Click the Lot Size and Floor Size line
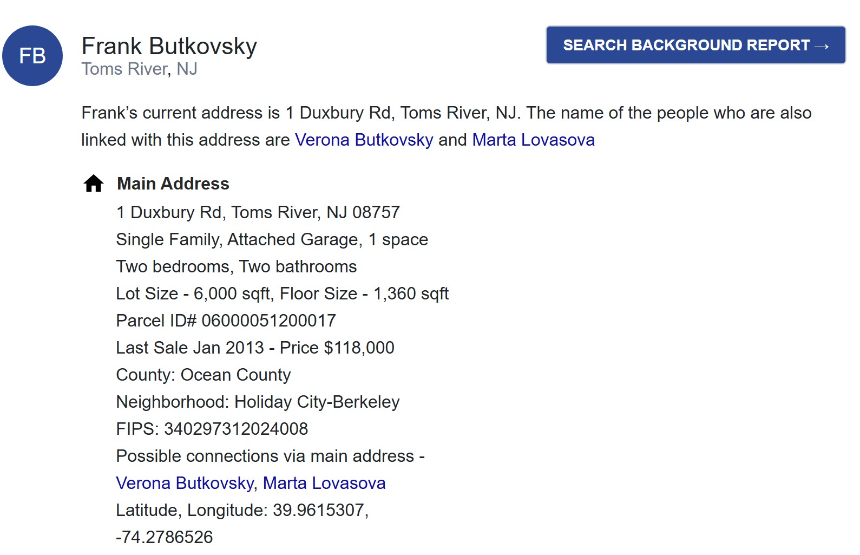Screen dimensions: 860x555 coord(283,293)
